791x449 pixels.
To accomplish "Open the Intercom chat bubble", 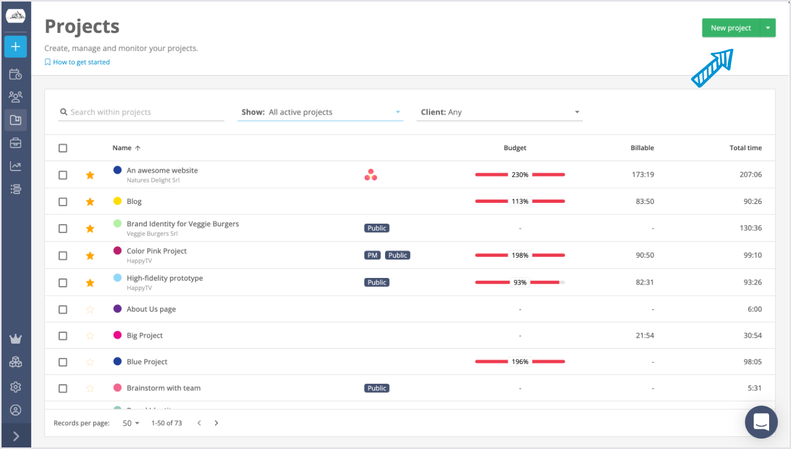I will click(761, 422).
